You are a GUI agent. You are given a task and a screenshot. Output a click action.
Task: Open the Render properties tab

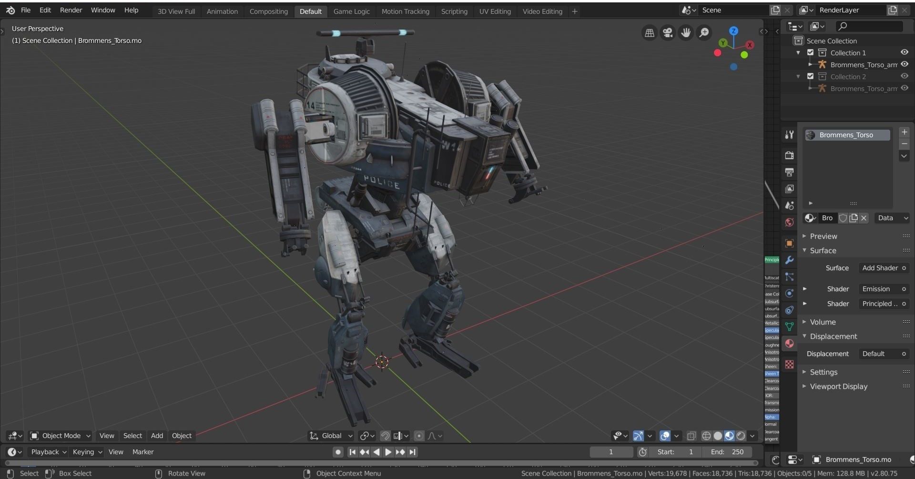[x=789, y=155]
